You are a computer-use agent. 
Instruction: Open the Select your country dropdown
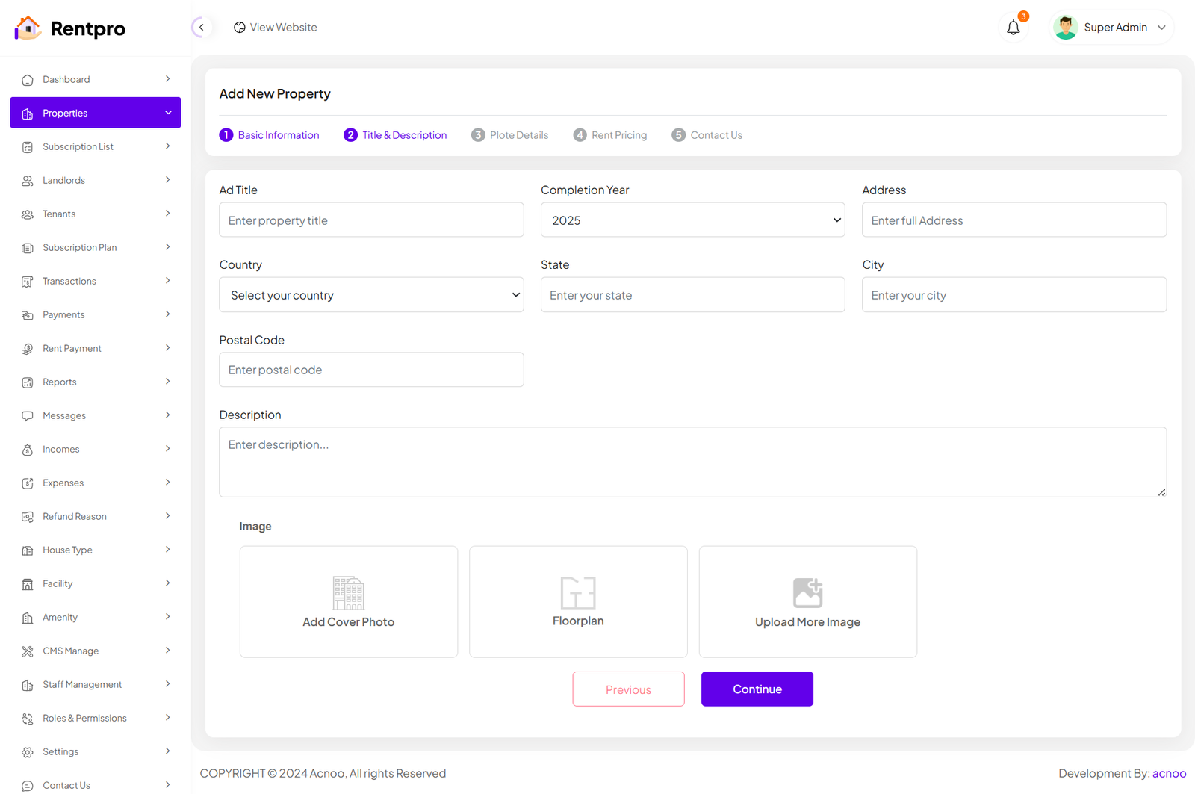[x=371, y=295]
